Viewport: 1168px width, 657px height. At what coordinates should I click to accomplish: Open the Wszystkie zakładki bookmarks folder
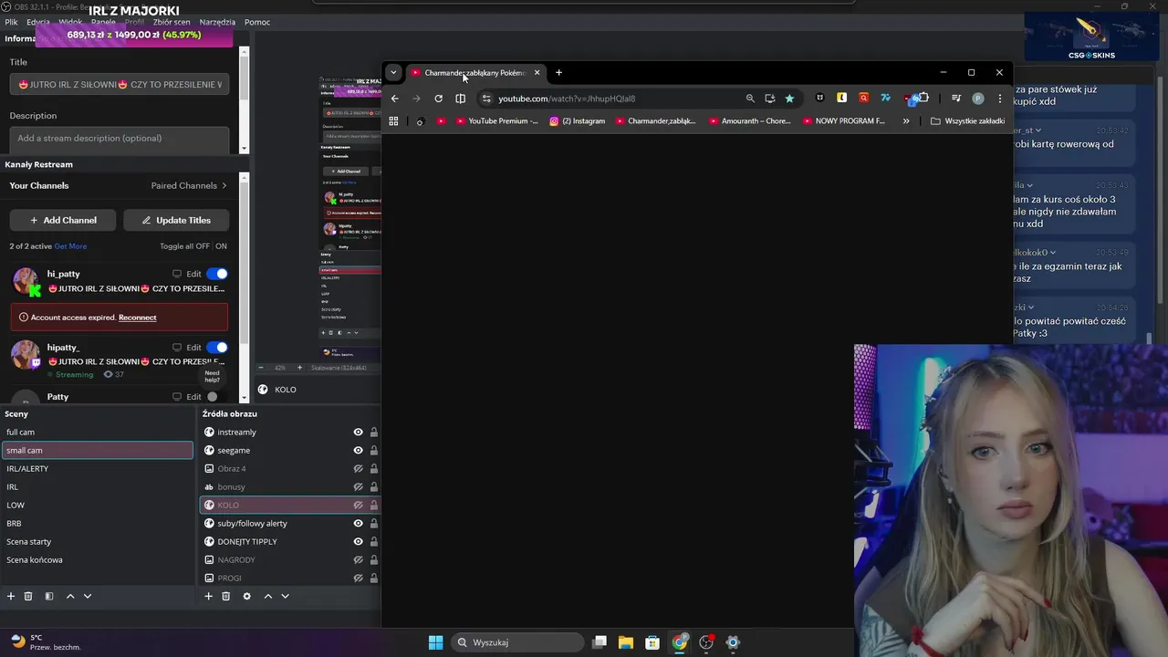968,120
